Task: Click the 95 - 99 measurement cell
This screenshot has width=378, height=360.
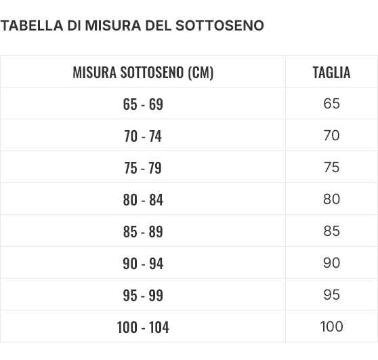Action: point(143,294)
